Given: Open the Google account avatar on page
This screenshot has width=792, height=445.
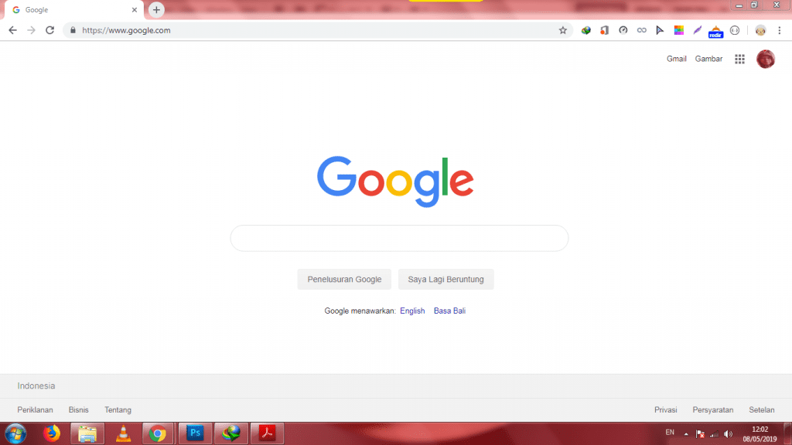Looking at the screenshot, I should point(766,59).
